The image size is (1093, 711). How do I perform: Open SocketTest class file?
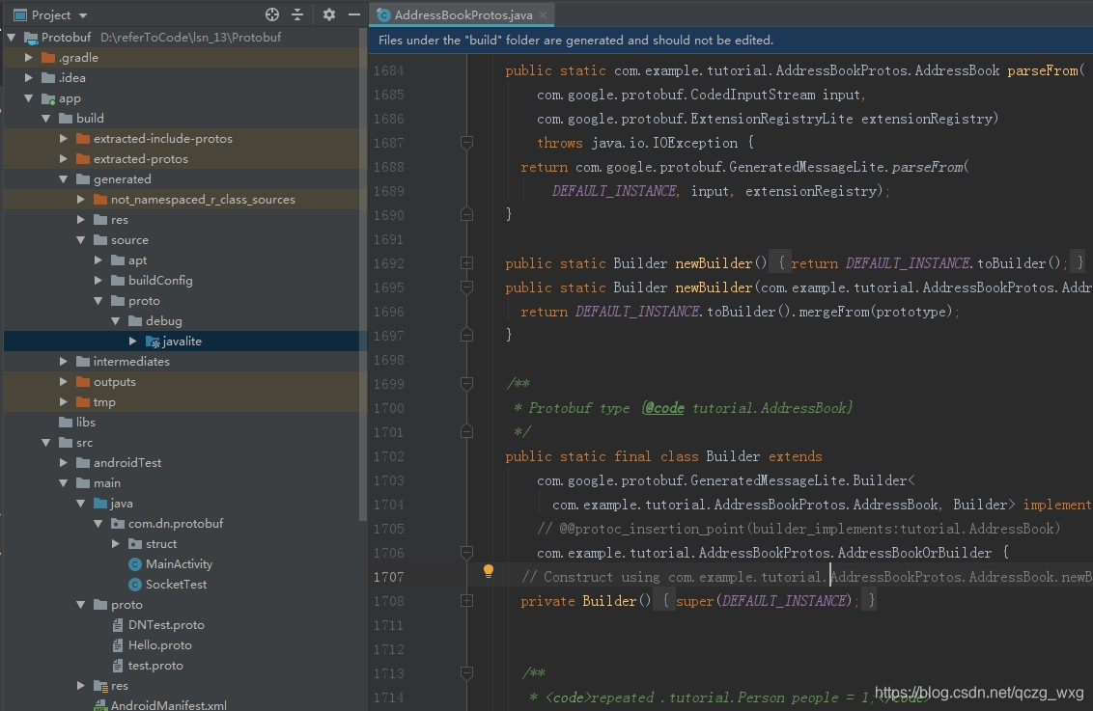tap(176, 585)
